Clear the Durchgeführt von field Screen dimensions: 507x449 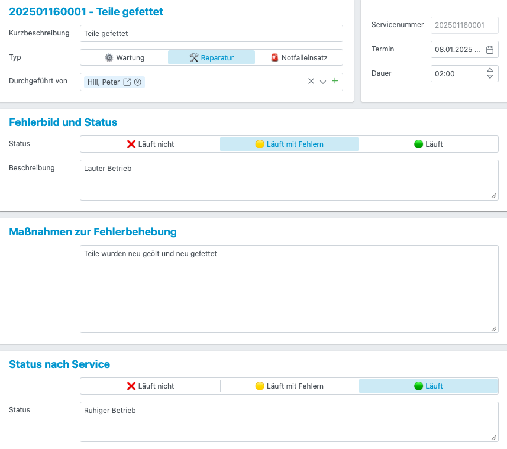tap(311, 82)
